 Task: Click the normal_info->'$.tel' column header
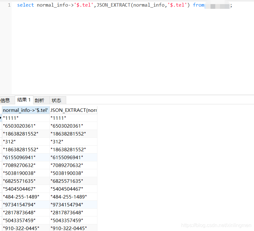[x=25, y=110]
